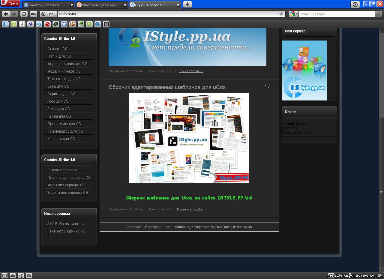The image size is (384, 279).
Task: Go back with the back arrow
Action: coord(6,14)
